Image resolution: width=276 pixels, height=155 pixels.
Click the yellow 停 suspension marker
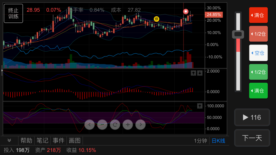click(x=157, y=19)
